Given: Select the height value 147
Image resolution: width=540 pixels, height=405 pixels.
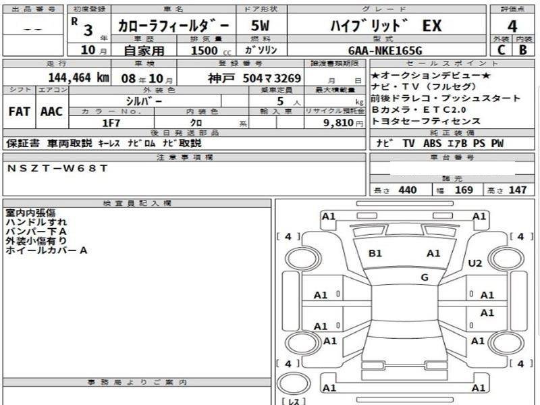Looking at the screenshot, I should (518, 190).
